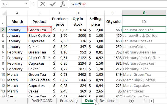Open the Insert Function fx dialog
The width and height of the screenshot is (167, 105).
point(63,4)
